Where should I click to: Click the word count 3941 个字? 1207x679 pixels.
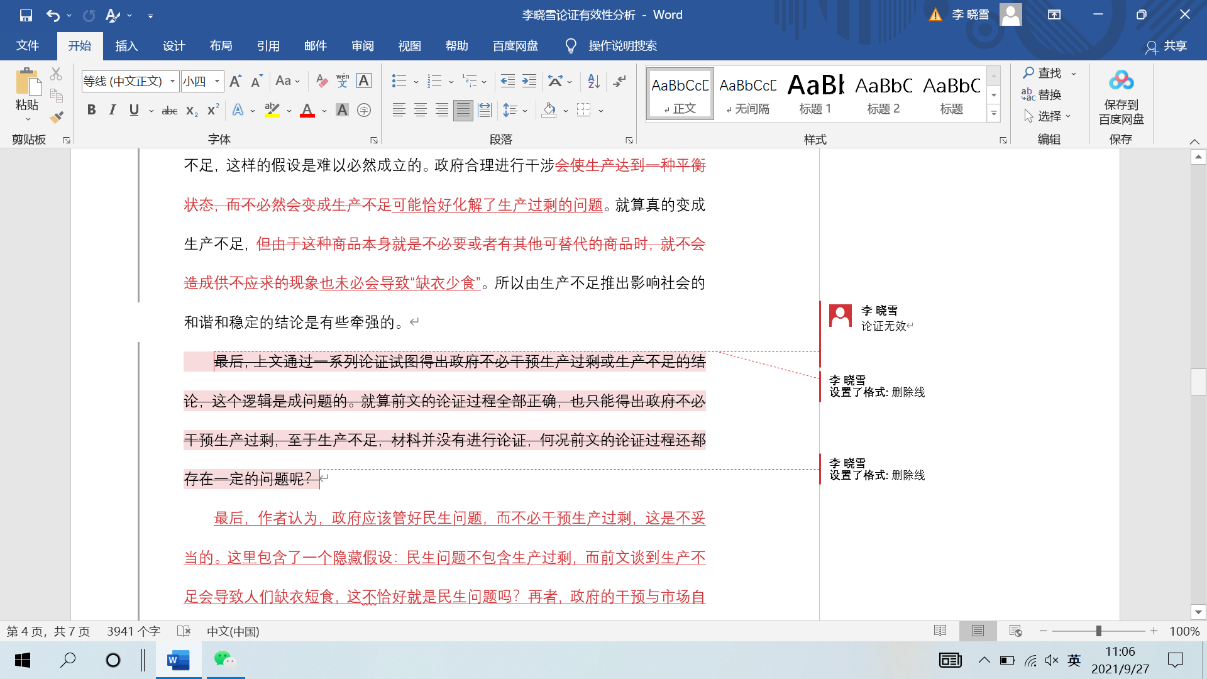pos(133,631)
